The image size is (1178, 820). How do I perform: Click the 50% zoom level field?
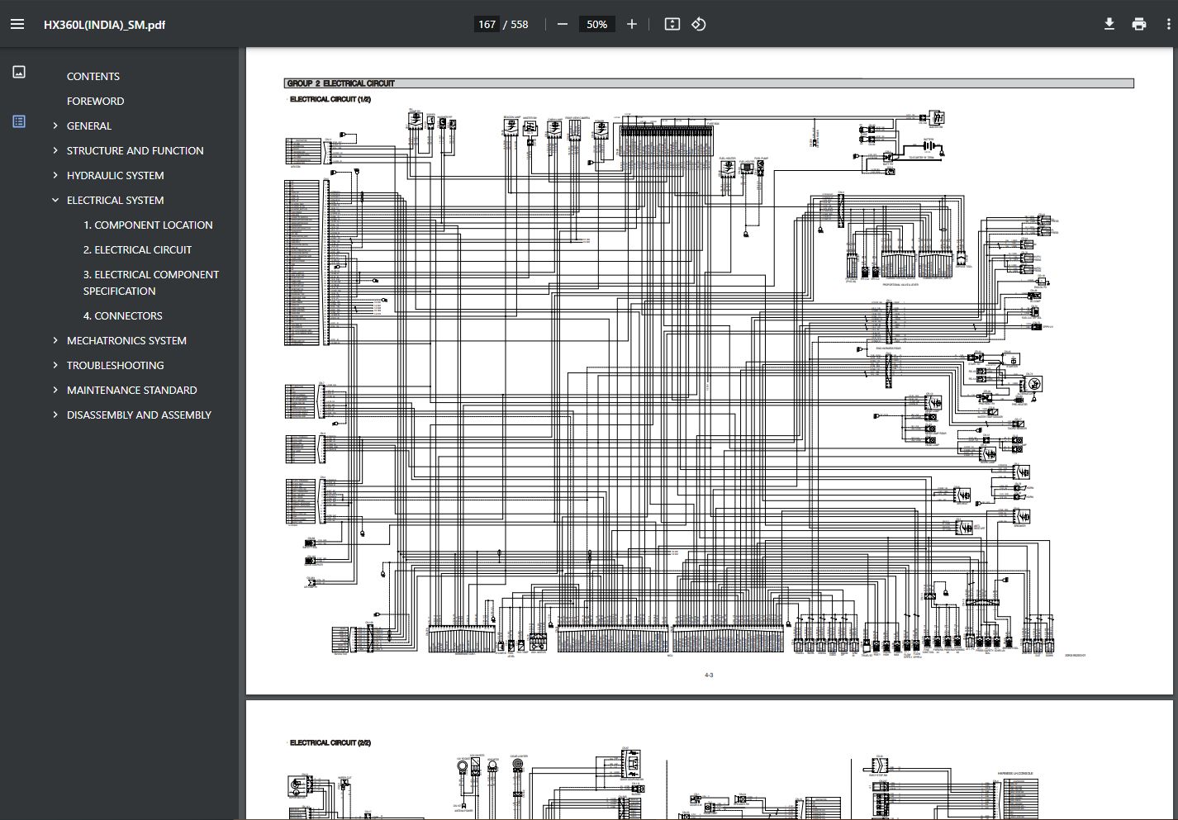tap(596, 24)
